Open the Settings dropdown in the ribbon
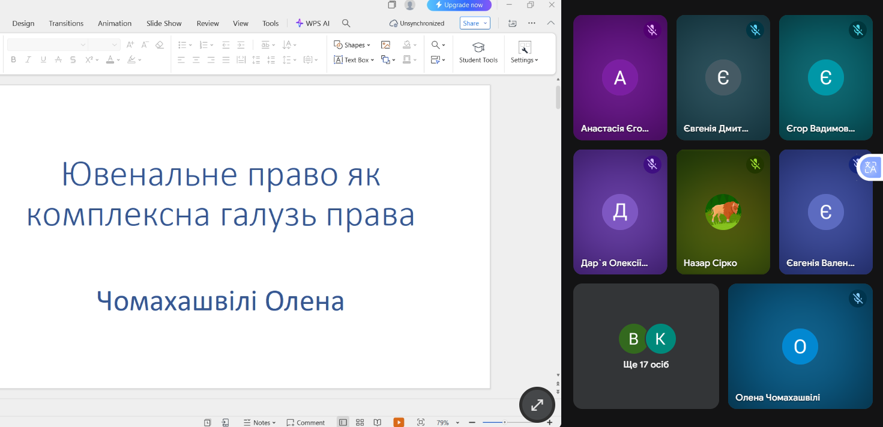Screen dimensions: 883x427 (x=524, y=60)
